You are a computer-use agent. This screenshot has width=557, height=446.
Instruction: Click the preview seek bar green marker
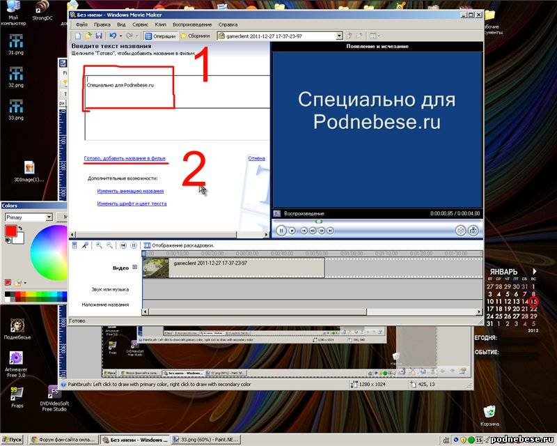click(x=319, y=222)
